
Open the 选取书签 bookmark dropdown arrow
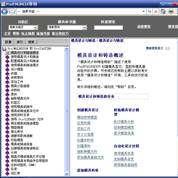[x=143, y=11]
